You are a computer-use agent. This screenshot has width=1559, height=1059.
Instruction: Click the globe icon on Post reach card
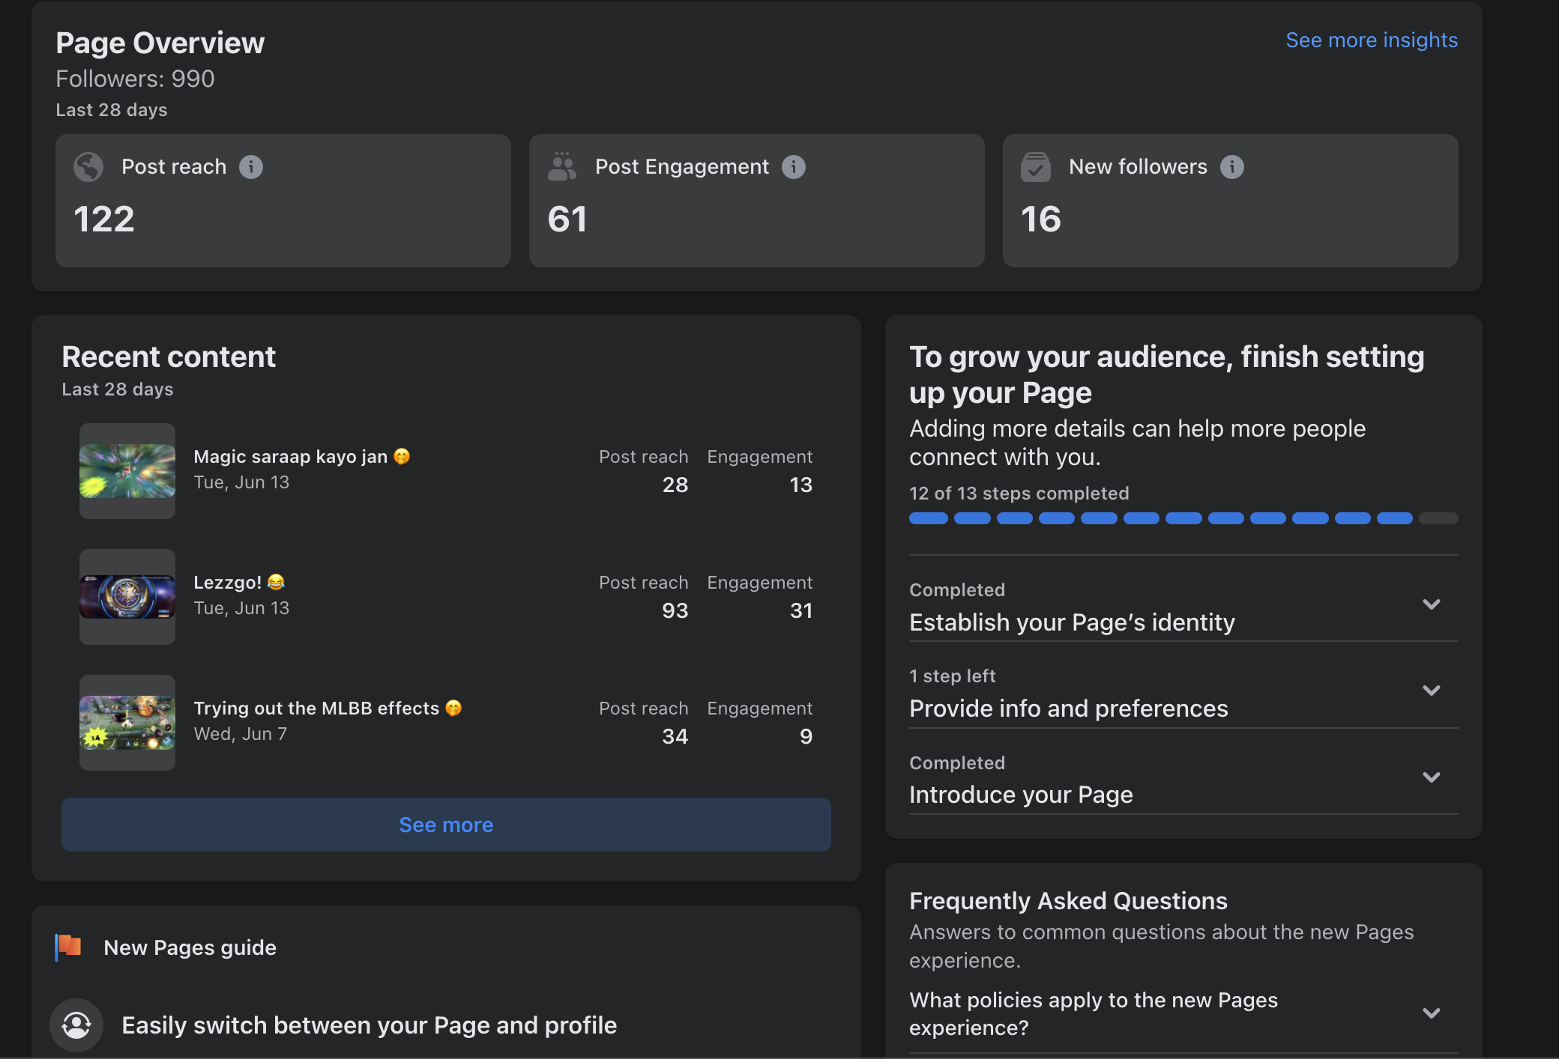[x=88, y=167]
